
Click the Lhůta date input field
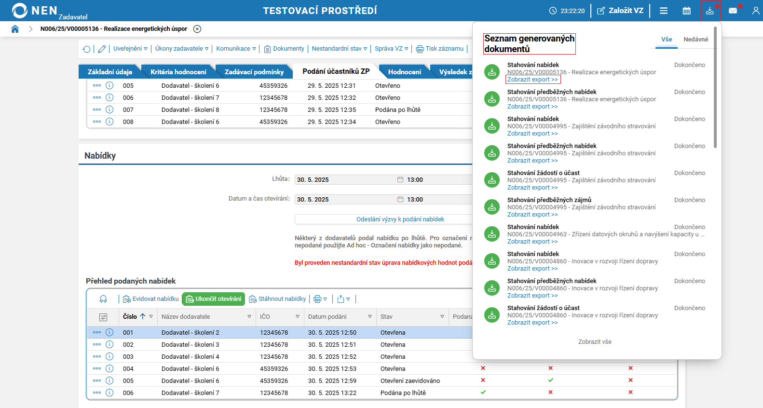pos(345,180)
